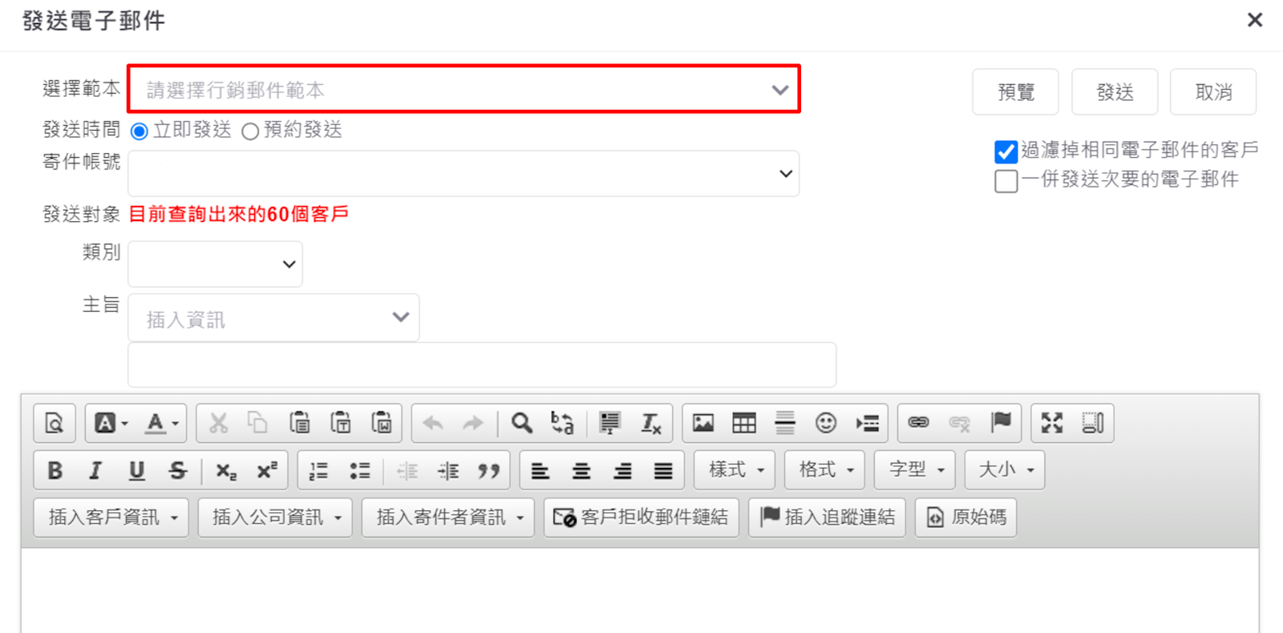Click the Cut scissors icon

click(218, 423)
